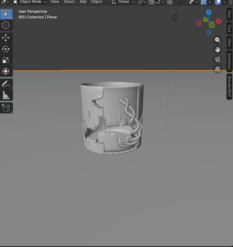
Task: Activate the Annotate tool
Action: 6,84
